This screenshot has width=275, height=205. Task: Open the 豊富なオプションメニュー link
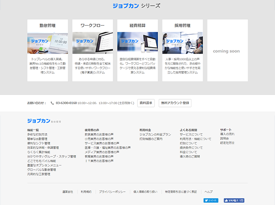[44, 165]
